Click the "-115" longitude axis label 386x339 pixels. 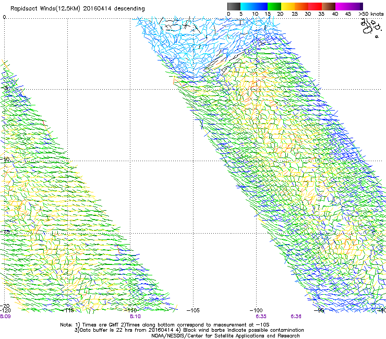pos(68,310)
